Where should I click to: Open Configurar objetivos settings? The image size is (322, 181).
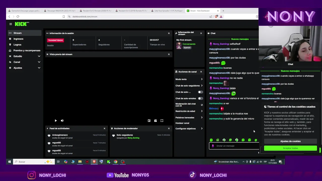(189, 129)
